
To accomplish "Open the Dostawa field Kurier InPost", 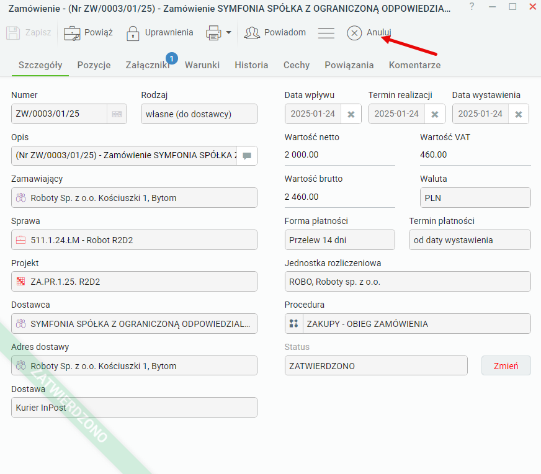I will point(134,408).
